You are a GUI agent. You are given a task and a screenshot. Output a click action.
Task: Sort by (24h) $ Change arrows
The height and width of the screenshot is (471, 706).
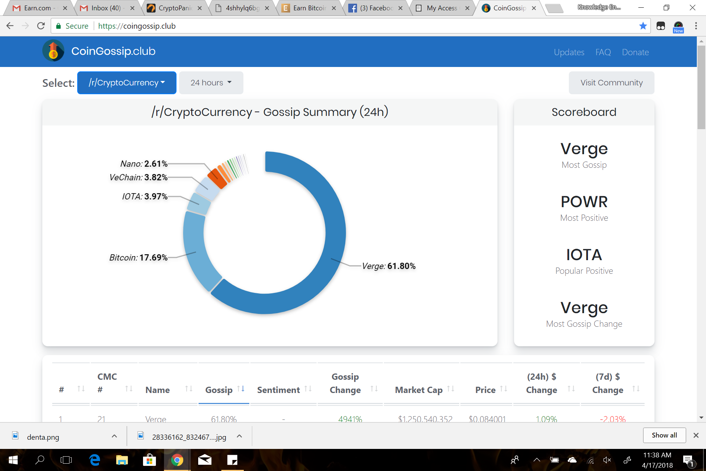pyautogui.click(x=571, y=389)
